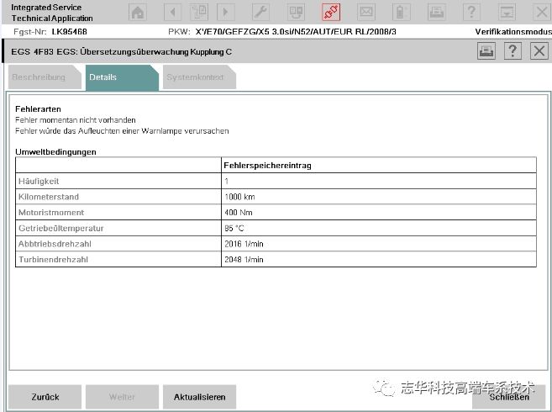Image resolution: width=552 pixels, height=412 pixels.
Task: Open help icon in EGS dialog header
Action: point(512,51)
